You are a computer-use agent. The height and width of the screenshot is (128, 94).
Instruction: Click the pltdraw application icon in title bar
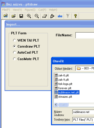point(3,4)
